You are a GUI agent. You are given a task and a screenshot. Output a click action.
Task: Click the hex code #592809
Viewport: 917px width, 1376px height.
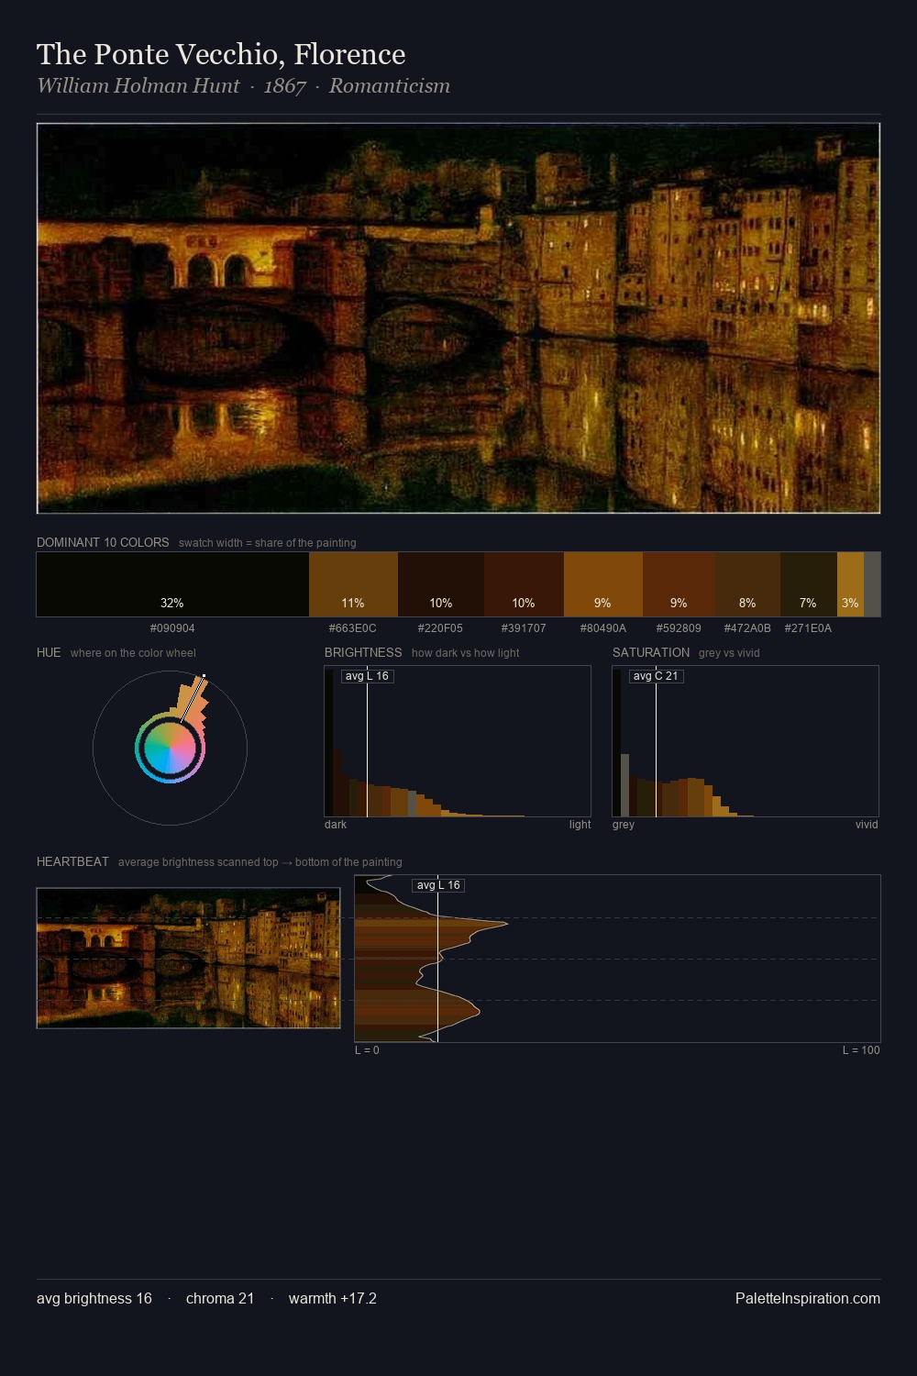679,628
